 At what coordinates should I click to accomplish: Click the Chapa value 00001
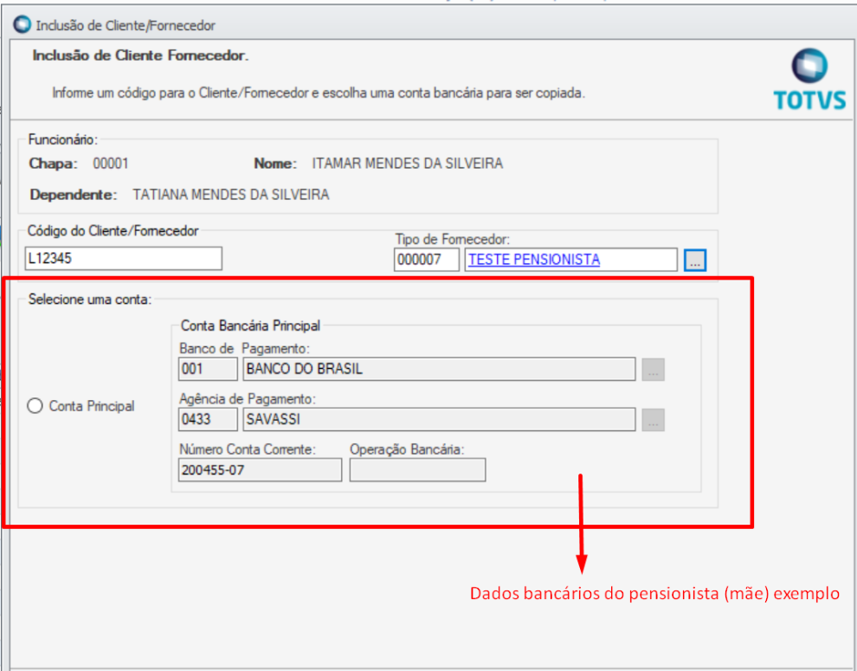click(111, 164)
